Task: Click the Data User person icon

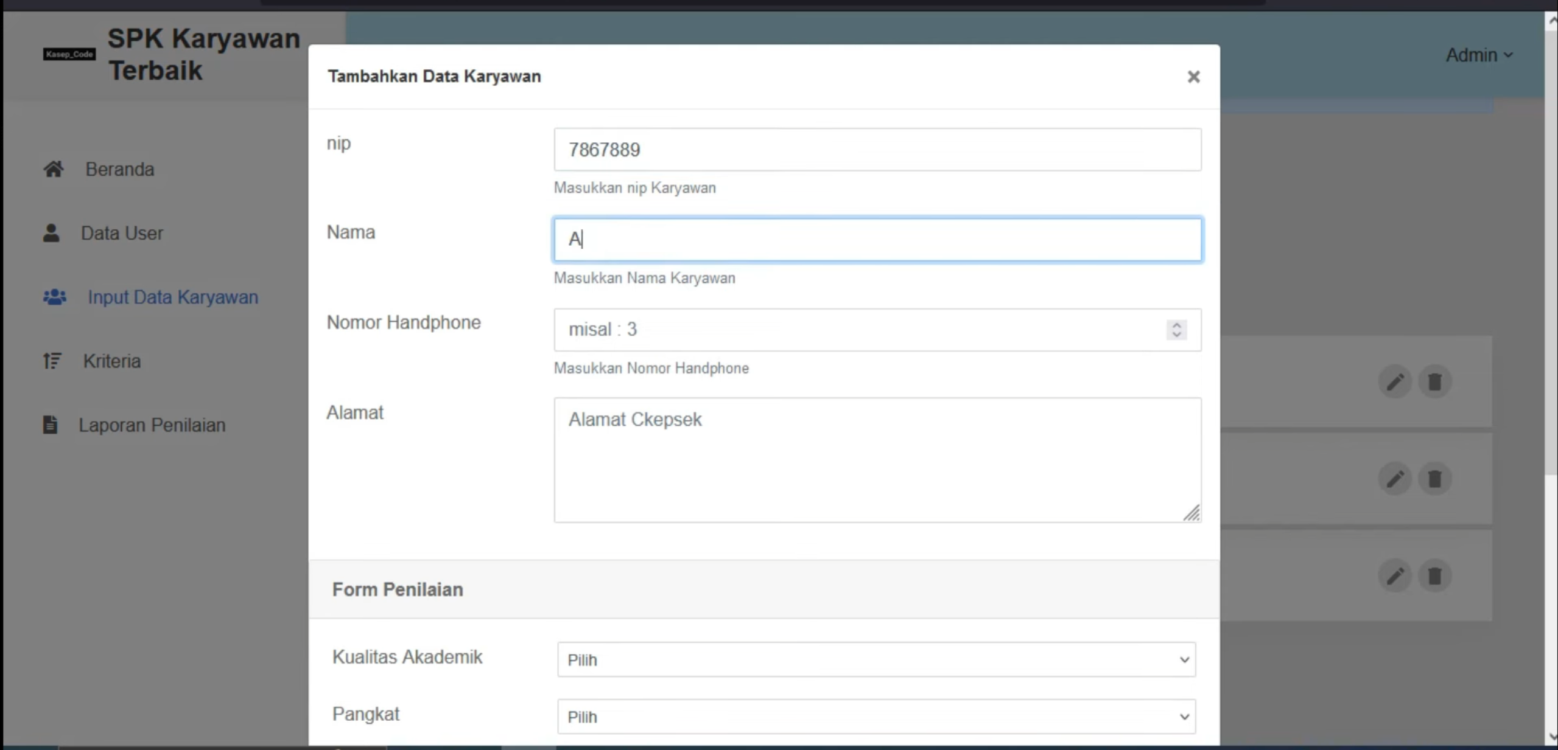Action: pos(52,233)
